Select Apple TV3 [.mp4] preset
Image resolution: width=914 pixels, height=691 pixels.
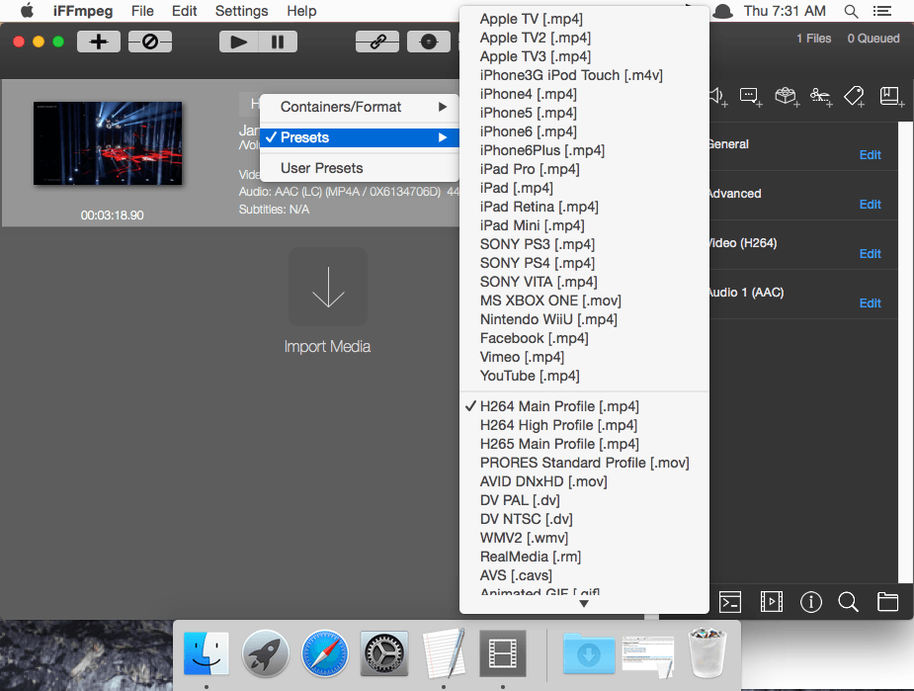click(584, 56)
